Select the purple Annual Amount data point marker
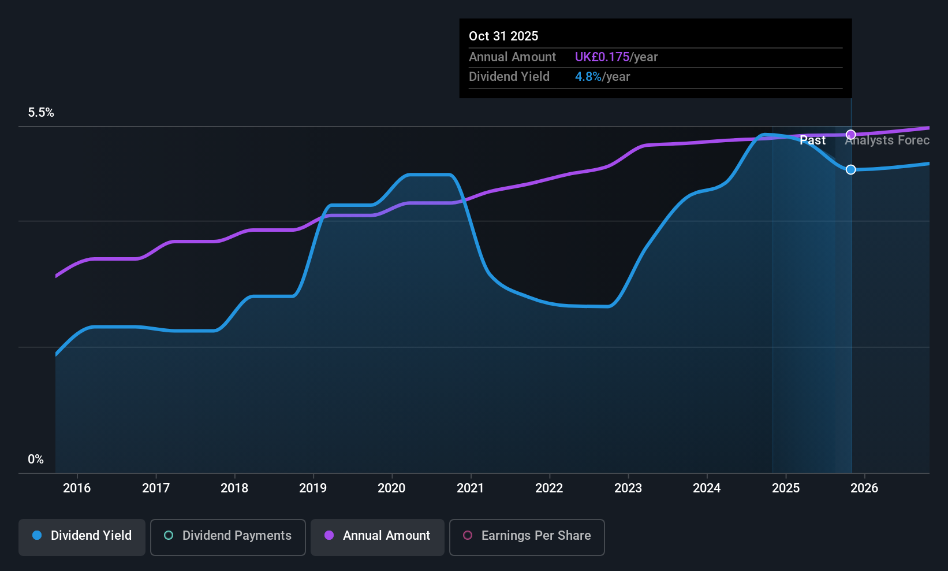Screen dimensions: 948x571 click(851, 135)
